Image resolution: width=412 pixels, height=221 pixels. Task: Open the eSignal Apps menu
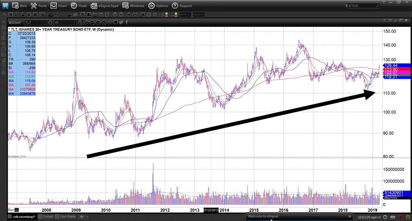click(104, 6)
